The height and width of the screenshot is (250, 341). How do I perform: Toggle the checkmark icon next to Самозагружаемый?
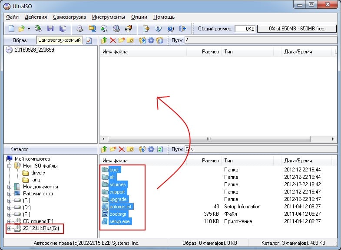pyautogui.click(x=89, y=40)
